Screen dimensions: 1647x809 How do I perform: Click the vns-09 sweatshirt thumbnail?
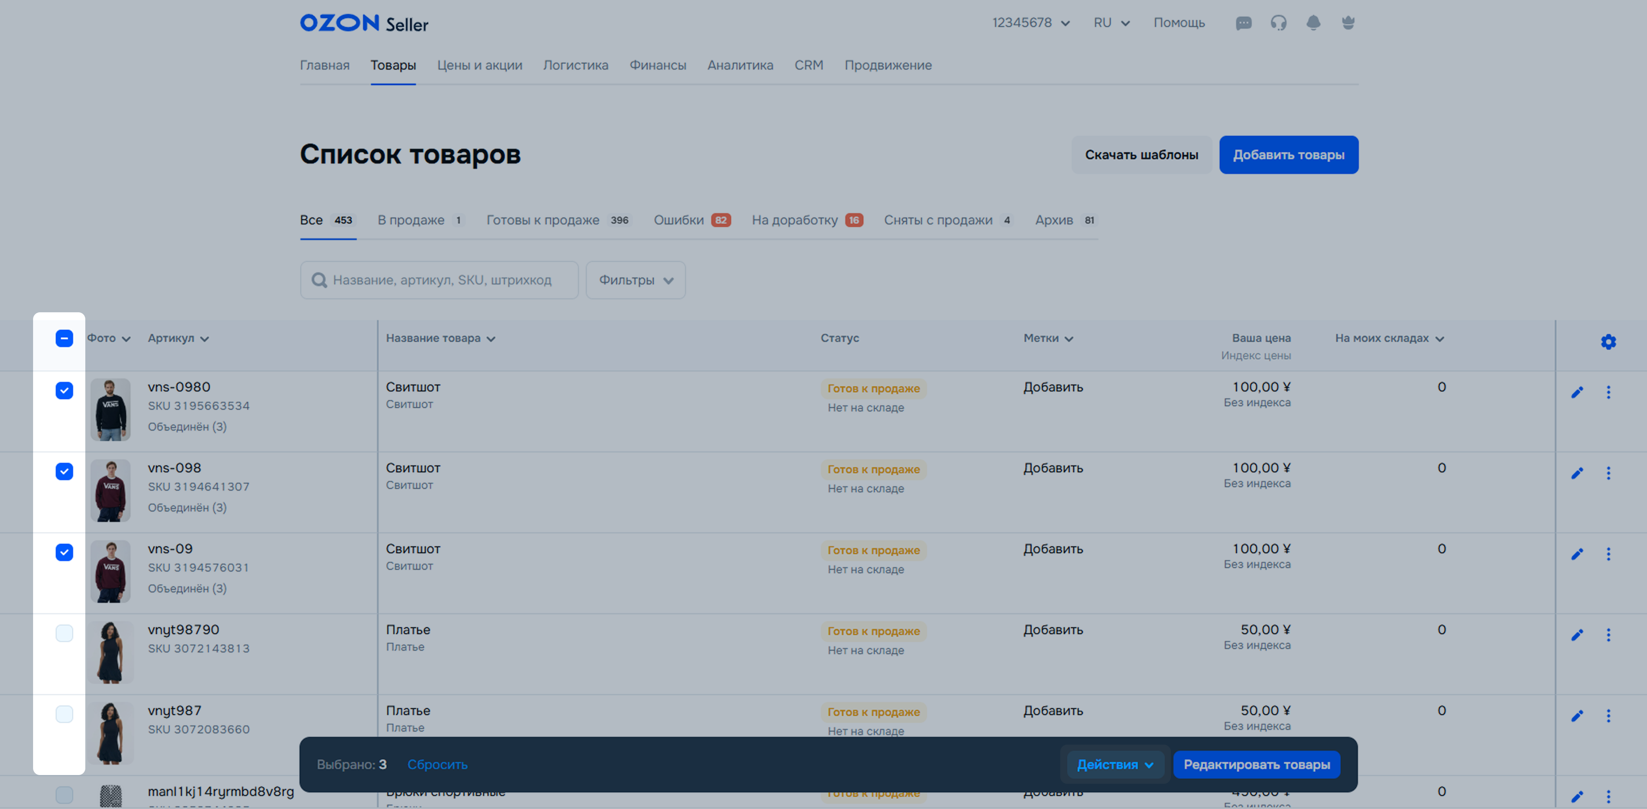110,571
